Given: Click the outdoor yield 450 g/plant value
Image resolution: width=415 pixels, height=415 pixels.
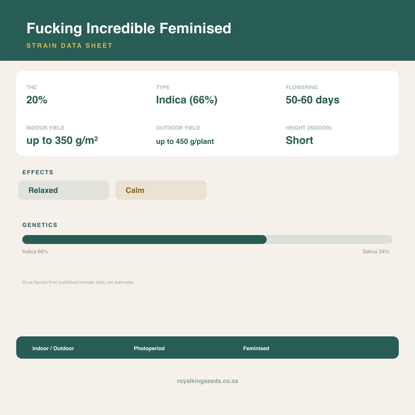Looking at the screenshot, I should click(x=185, y=141).
